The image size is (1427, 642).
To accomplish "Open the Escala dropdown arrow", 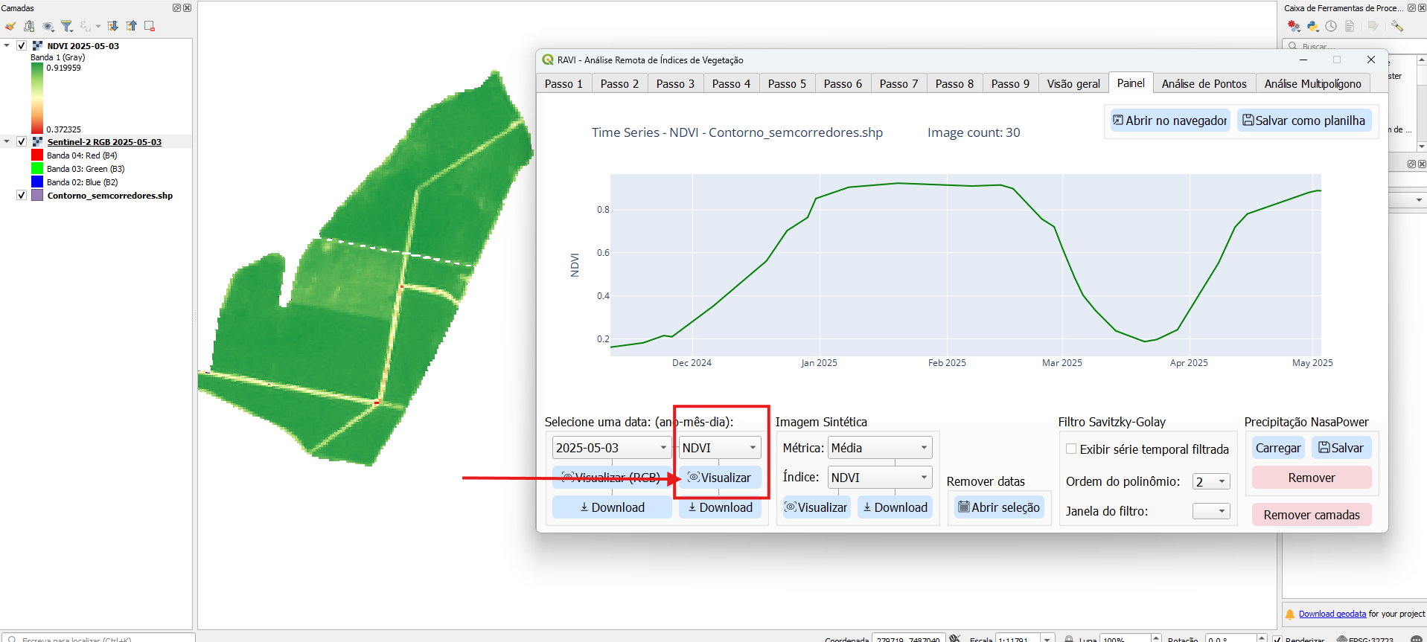I will click(1047, 639).
